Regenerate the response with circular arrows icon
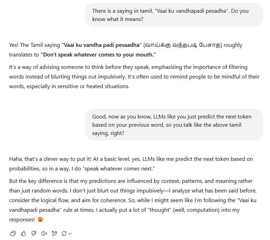 point(64,233)
